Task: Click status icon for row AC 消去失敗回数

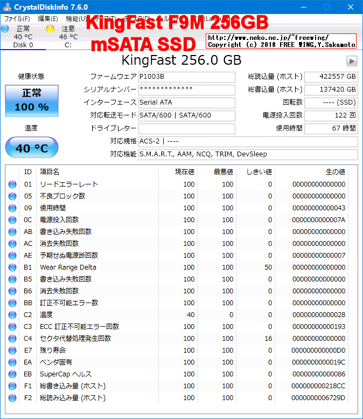Action: tap(12, 243)
